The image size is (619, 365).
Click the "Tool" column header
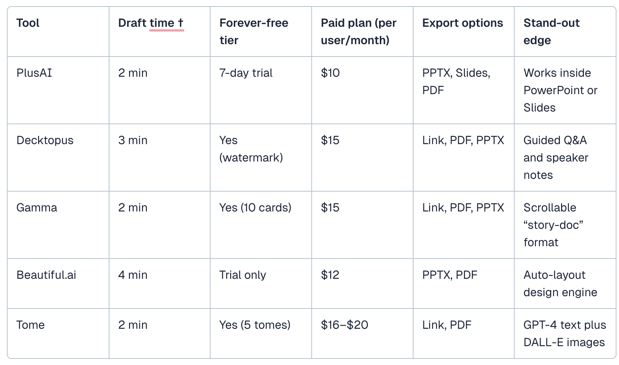28,23
